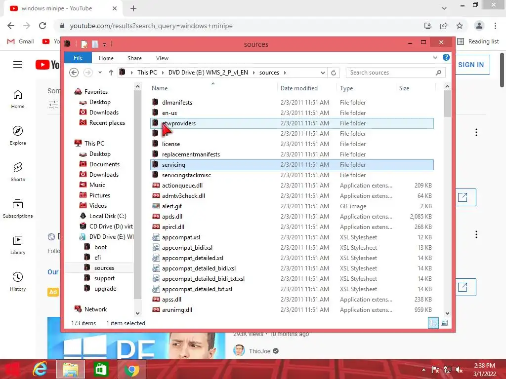The height and width of the screenshot is (379, 506).
Task: Open a new Chrome tab
Action: [x=133, y=8]
